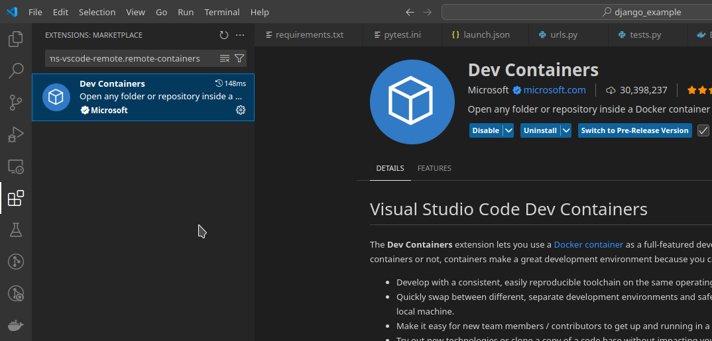Image resolution: width=712 pixels, height=341 pixels.
Task: Open the Search view icon
Action: [x=16, y=71]
